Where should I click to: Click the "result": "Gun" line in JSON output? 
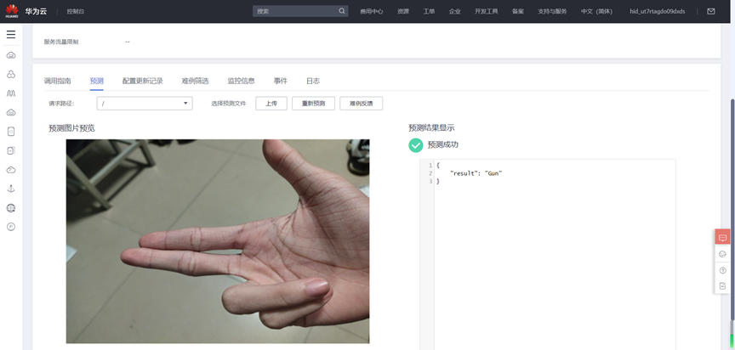tap(476, 173)
